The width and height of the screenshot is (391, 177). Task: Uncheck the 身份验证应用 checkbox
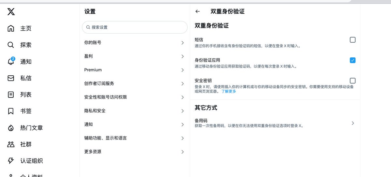point(353,60)
